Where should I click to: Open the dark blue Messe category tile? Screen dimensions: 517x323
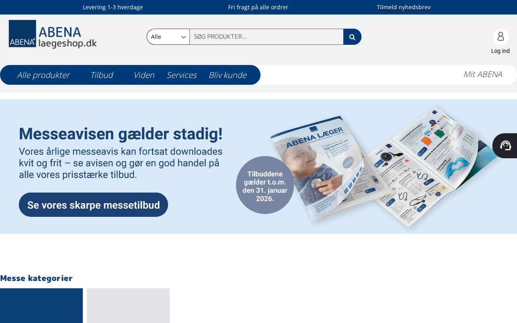click(x=41, y=306)
